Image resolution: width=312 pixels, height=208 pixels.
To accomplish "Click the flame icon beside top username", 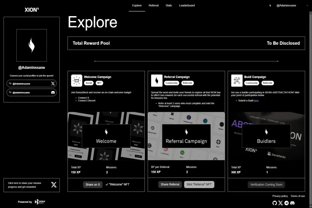I will click(270, 5).
